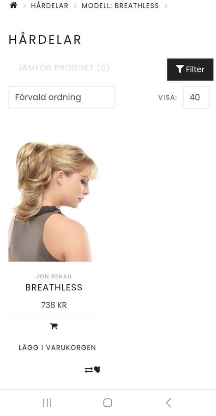Viewport: 216px width, 416px height.
Task: Click the 738 KR price text
Action: (54, 306)
